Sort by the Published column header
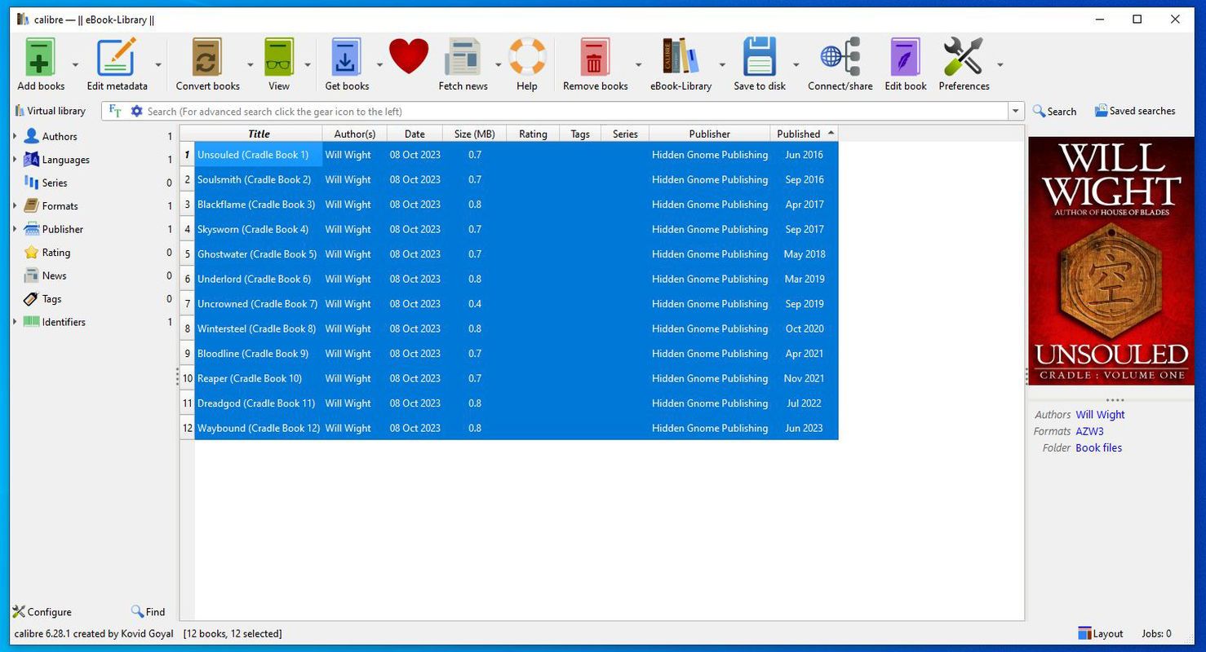This screenshot has width=1206, height=652. click(x=804, y=134)
